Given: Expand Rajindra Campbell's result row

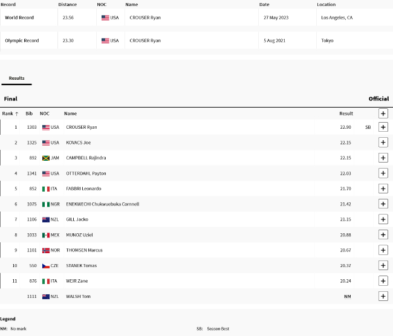Looking at the screenshot, I should click(383, 158).
